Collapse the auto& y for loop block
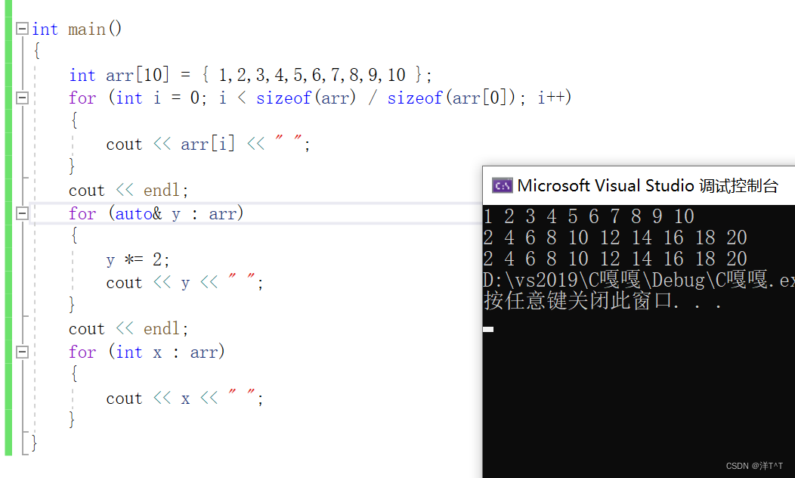Viewport: 795px width, 478px height. click(22, 213)
